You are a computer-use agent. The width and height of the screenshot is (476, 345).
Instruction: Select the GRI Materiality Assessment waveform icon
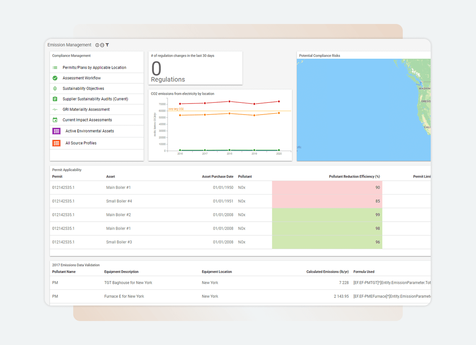tap(56, 109)
